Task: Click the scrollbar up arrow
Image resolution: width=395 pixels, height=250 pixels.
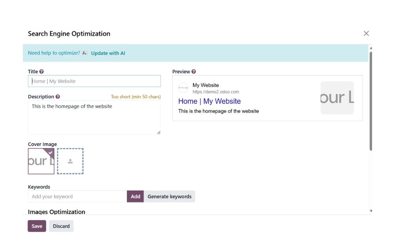Action: (371, 48)
